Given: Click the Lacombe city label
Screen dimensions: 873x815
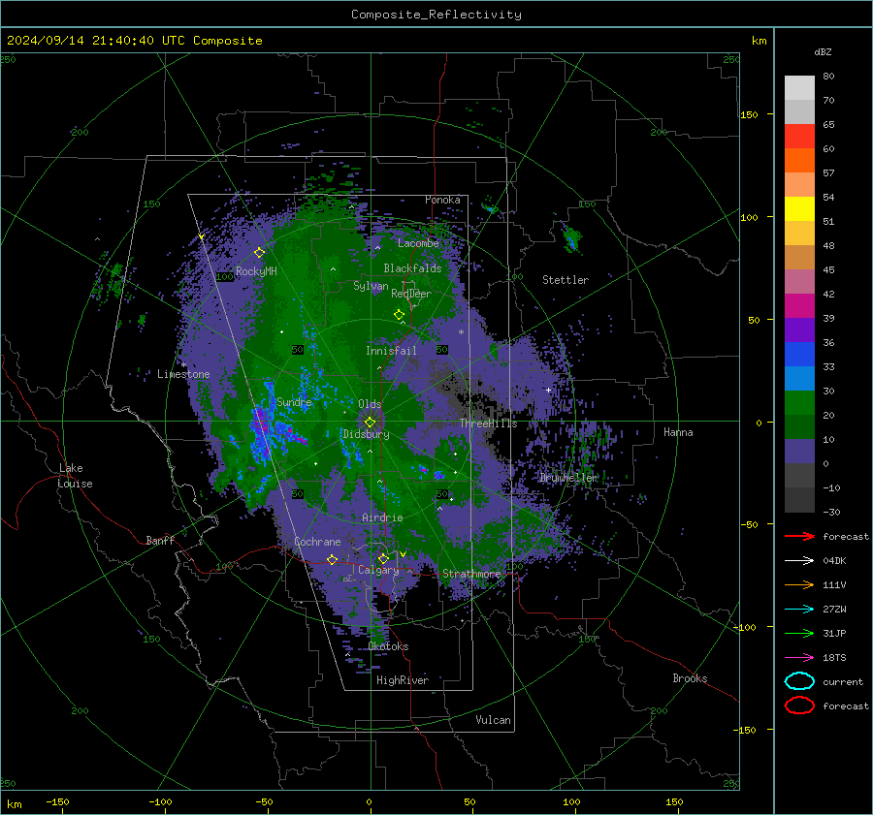Looking at the screenshot, I should (418, 243).
